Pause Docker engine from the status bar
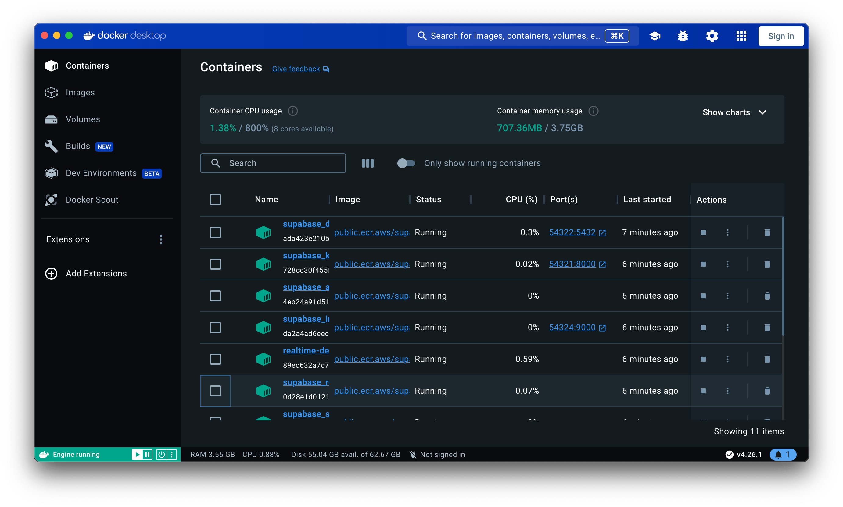Screen dimensions: 843x507 pos(147,454)
